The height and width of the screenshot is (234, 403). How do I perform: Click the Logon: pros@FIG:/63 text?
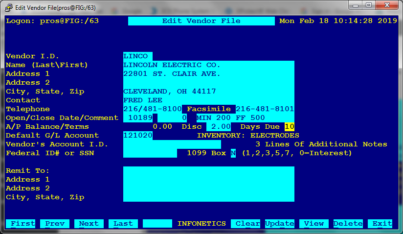coord(52,21)
